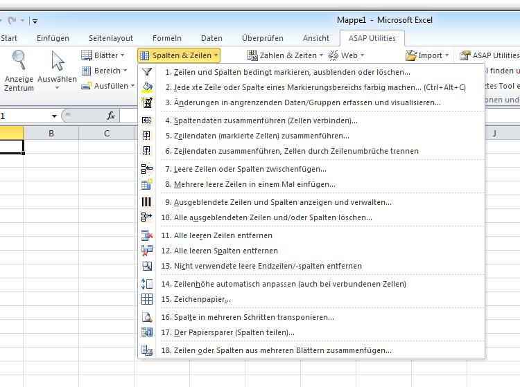Switch to the Formeln ribbon tab
520x387 pixels.
(167, 38)
